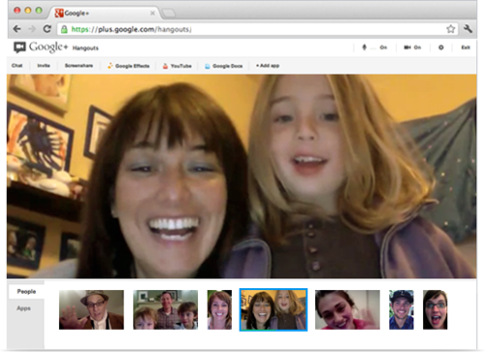This screenshot has width=485, height=352.
Task: Toggle the camera On switch
Action: 412,48
